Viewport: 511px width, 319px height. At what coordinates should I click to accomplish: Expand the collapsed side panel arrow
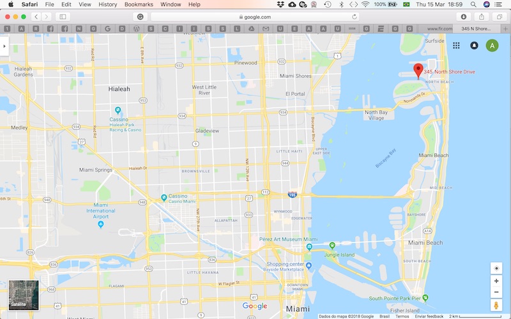(x=4, y=46)
